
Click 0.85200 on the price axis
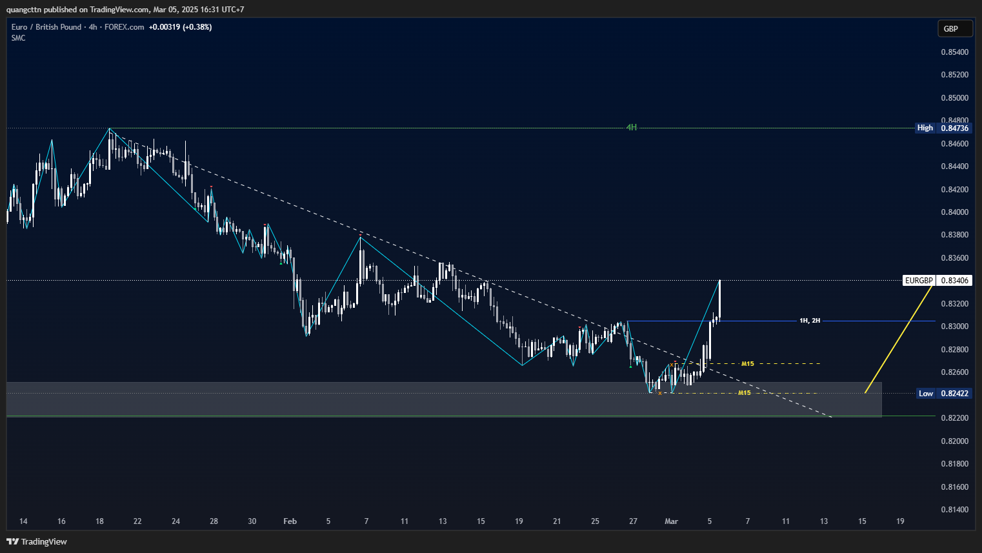click(954, 75)
